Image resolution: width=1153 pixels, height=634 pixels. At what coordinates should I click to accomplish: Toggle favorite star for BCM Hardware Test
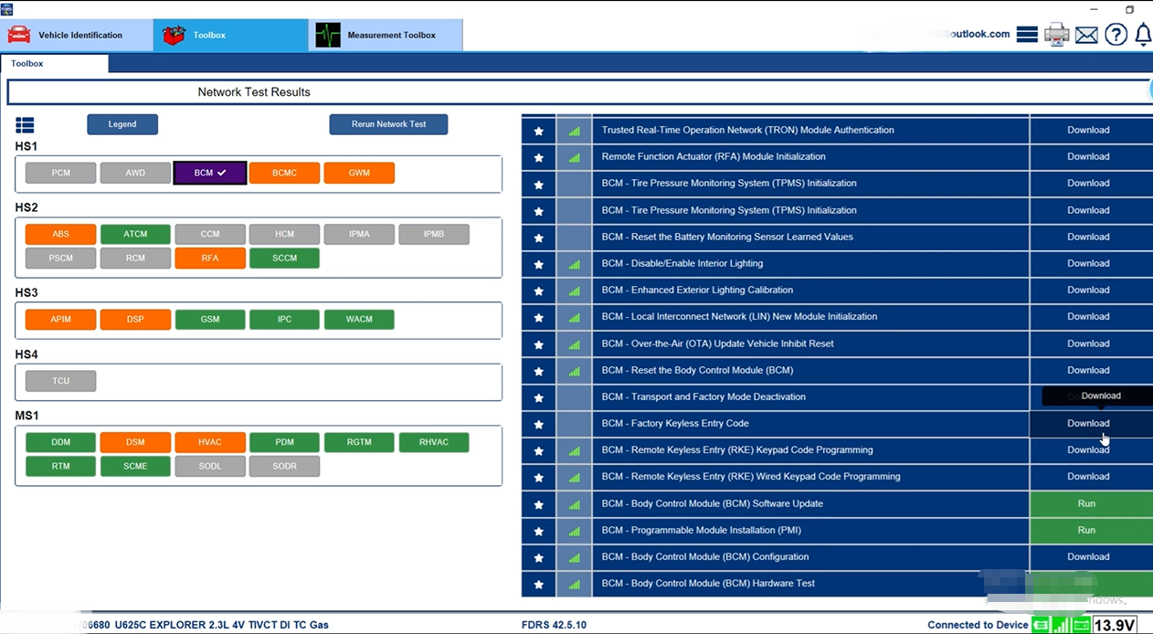538,584
